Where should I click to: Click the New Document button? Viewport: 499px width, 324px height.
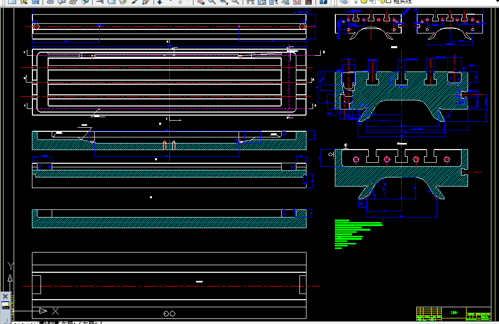point(11,3)
